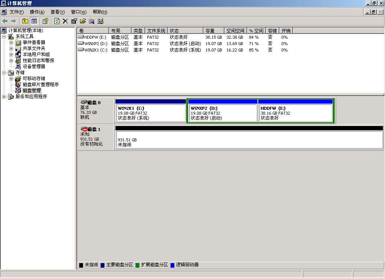Click the black 未指派 legend swatch
The width and height of the screenshot is (385, 279).
coord(81,265)
